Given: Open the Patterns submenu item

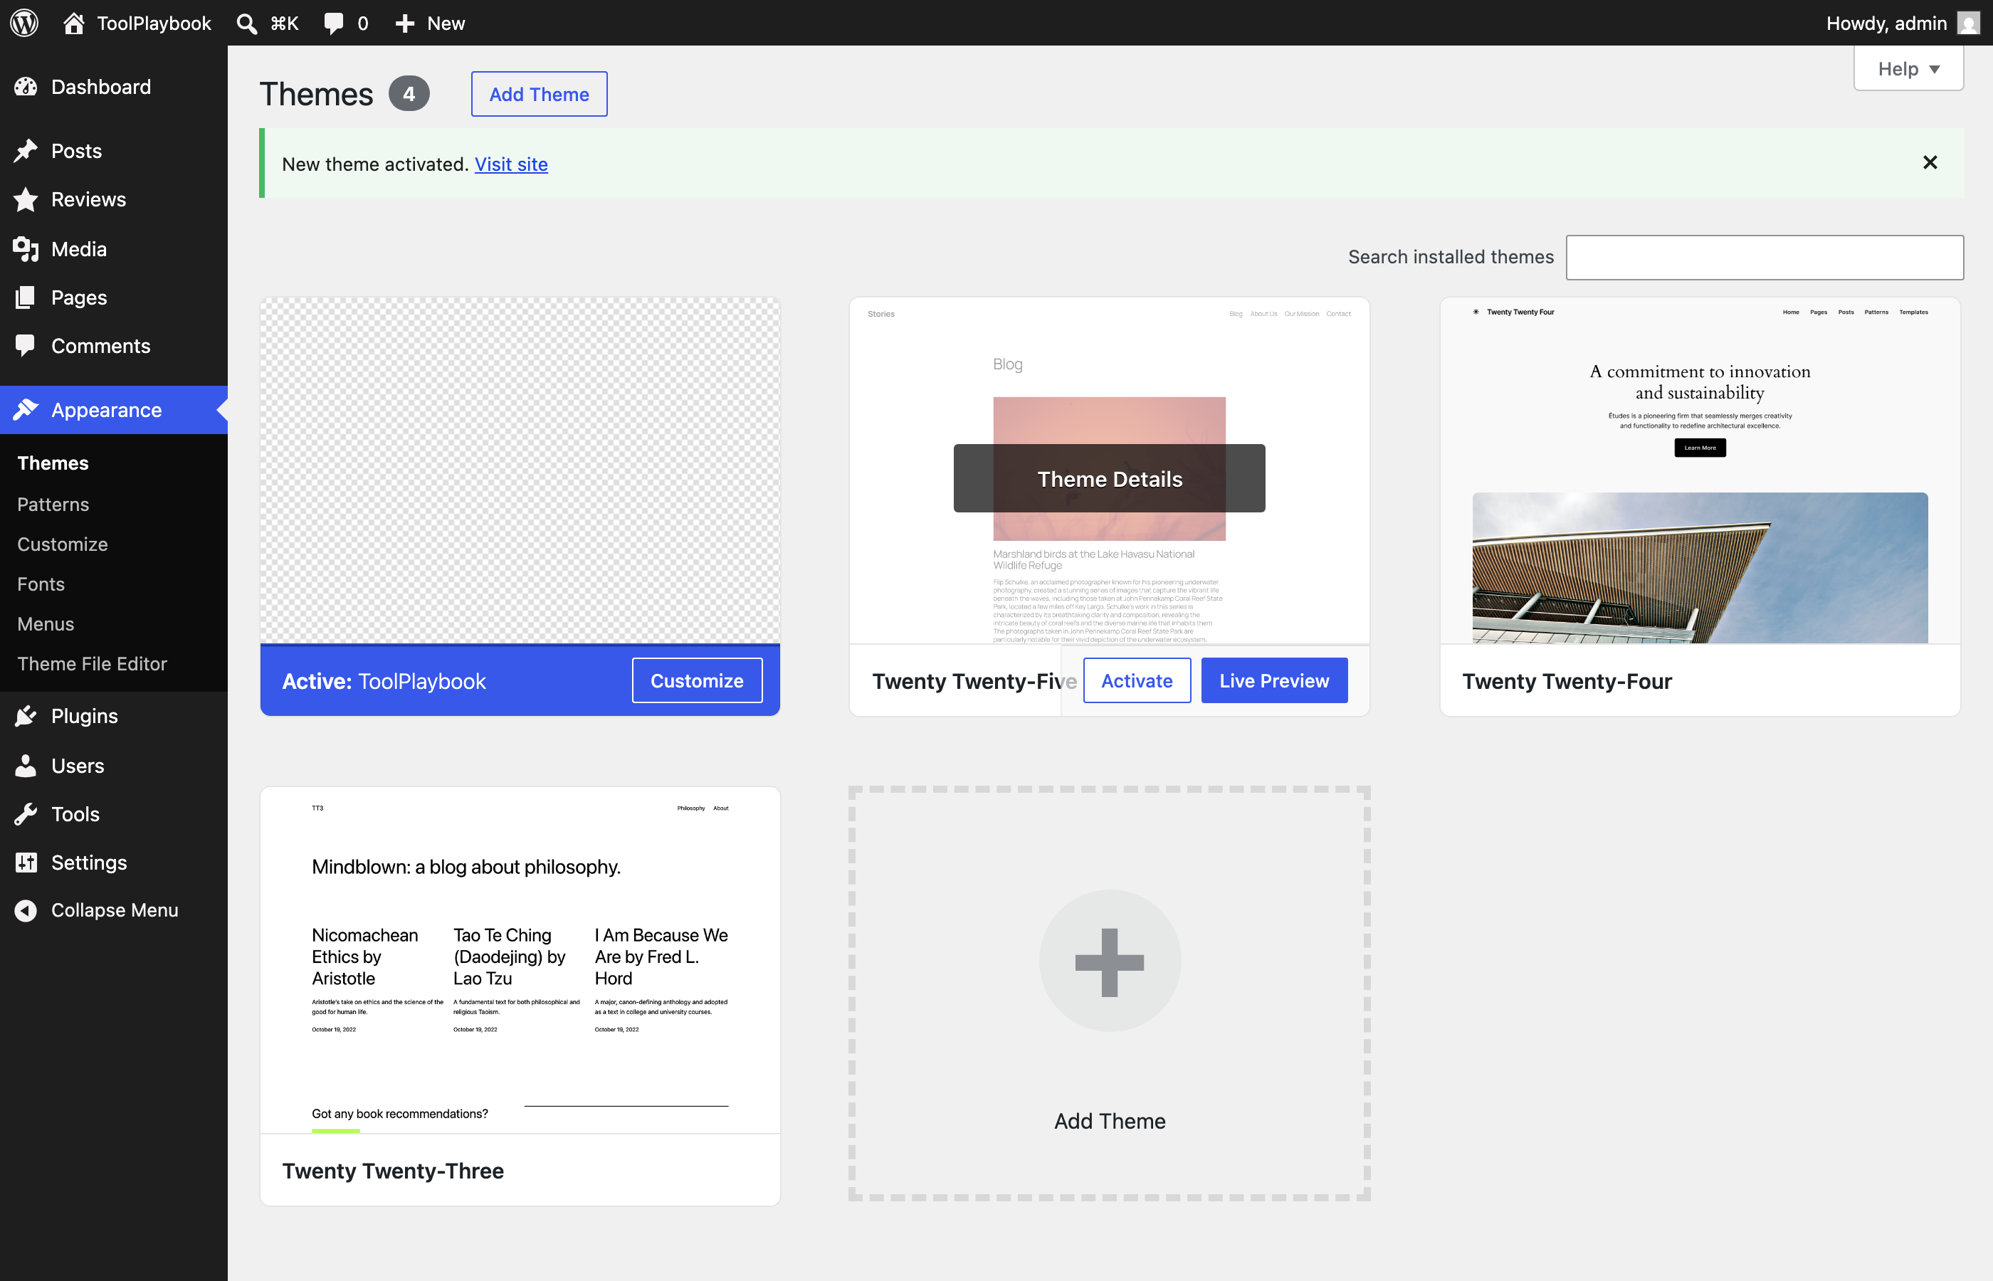Looking at the screenshot, I should pyautogui.click(x=53, y=504).
